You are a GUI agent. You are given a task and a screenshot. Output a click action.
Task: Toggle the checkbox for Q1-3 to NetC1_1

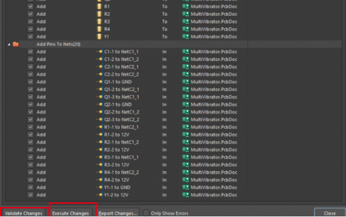pyautogui.click(x=30, y=97)
